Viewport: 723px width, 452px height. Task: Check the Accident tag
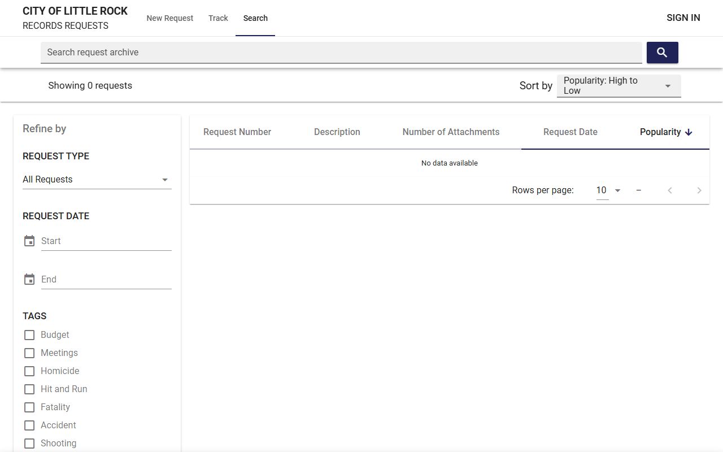point(29,425)
